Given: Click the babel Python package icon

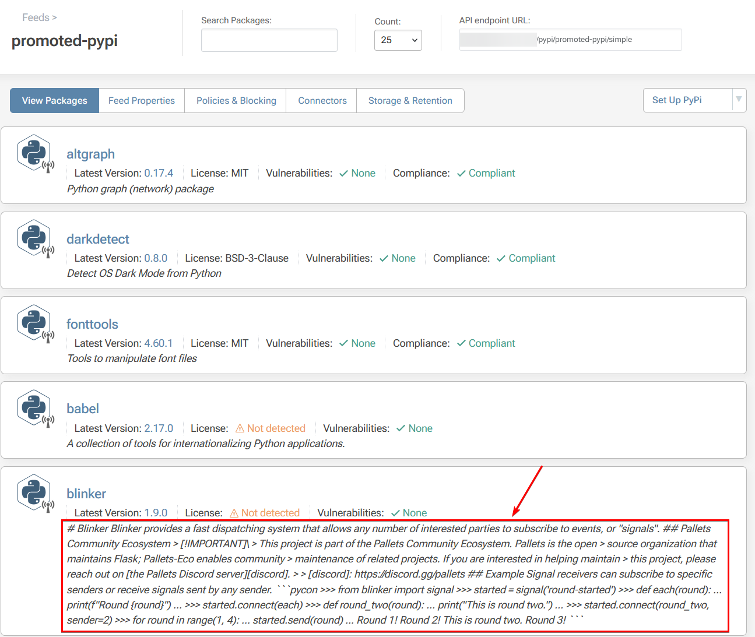Looking at the screenshot, I should (35, 409).
